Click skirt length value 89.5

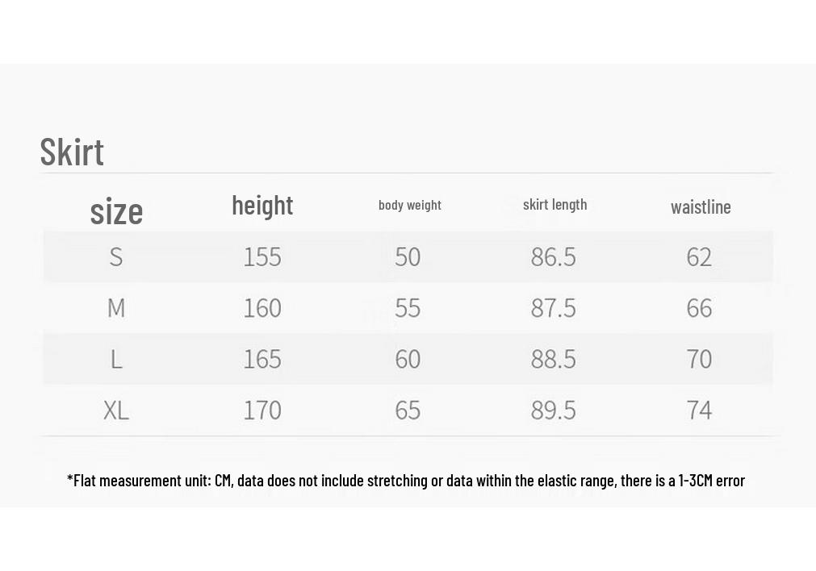click(x=553, y=411)
